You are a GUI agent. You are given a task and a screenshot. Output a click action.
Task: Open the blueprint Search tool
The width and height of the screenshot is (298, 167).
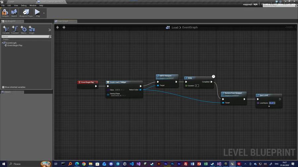14,13
